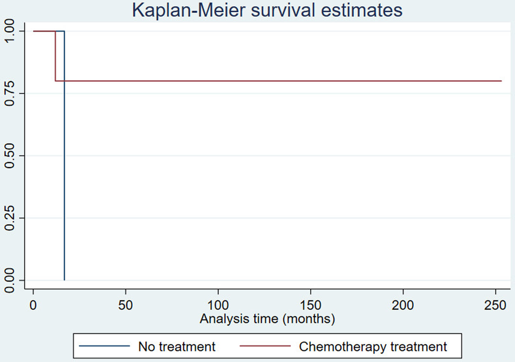Click the Analysis time (months) axis title
The height and width of the screenshot is (362, 515).
pos(267,319)
